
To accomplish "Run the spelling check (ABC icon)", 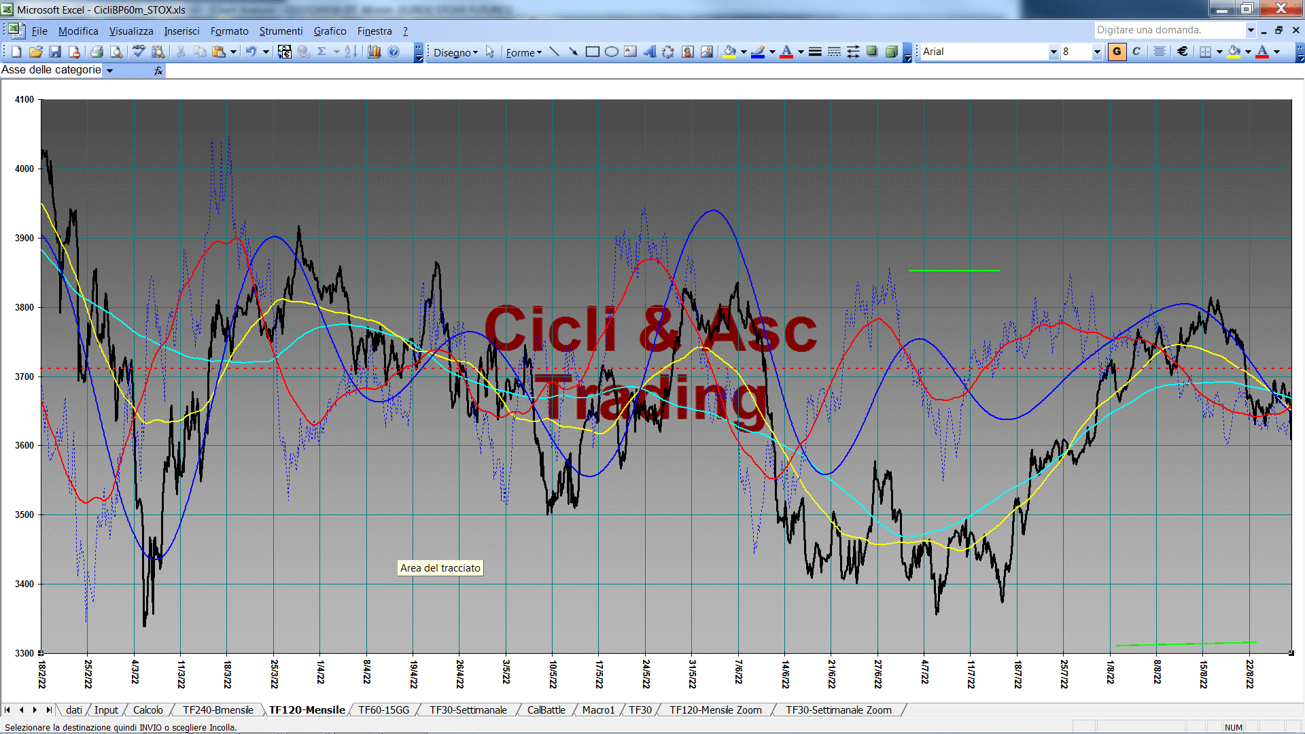I will click(x=139, y=52).
